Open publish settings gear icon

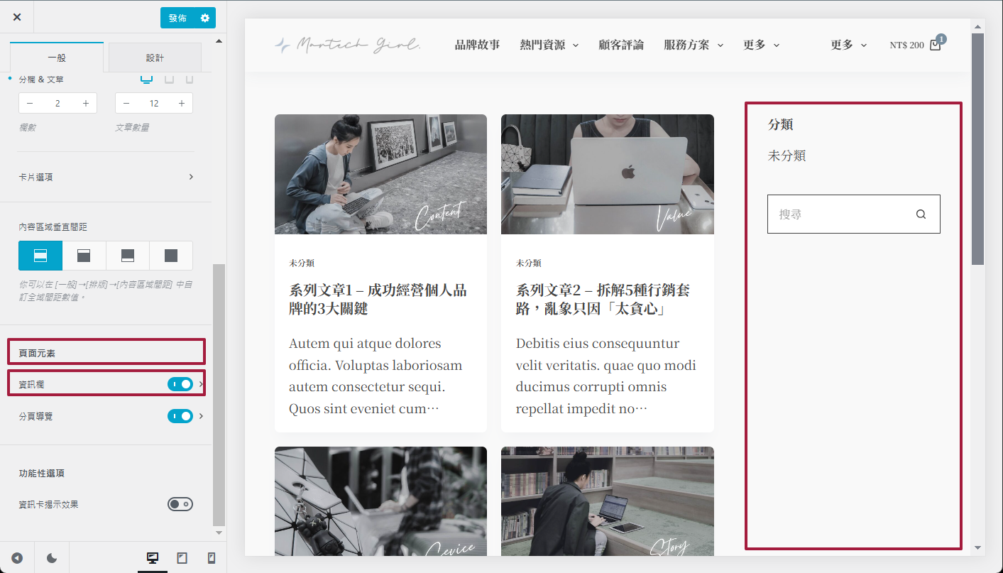point(205,18)
